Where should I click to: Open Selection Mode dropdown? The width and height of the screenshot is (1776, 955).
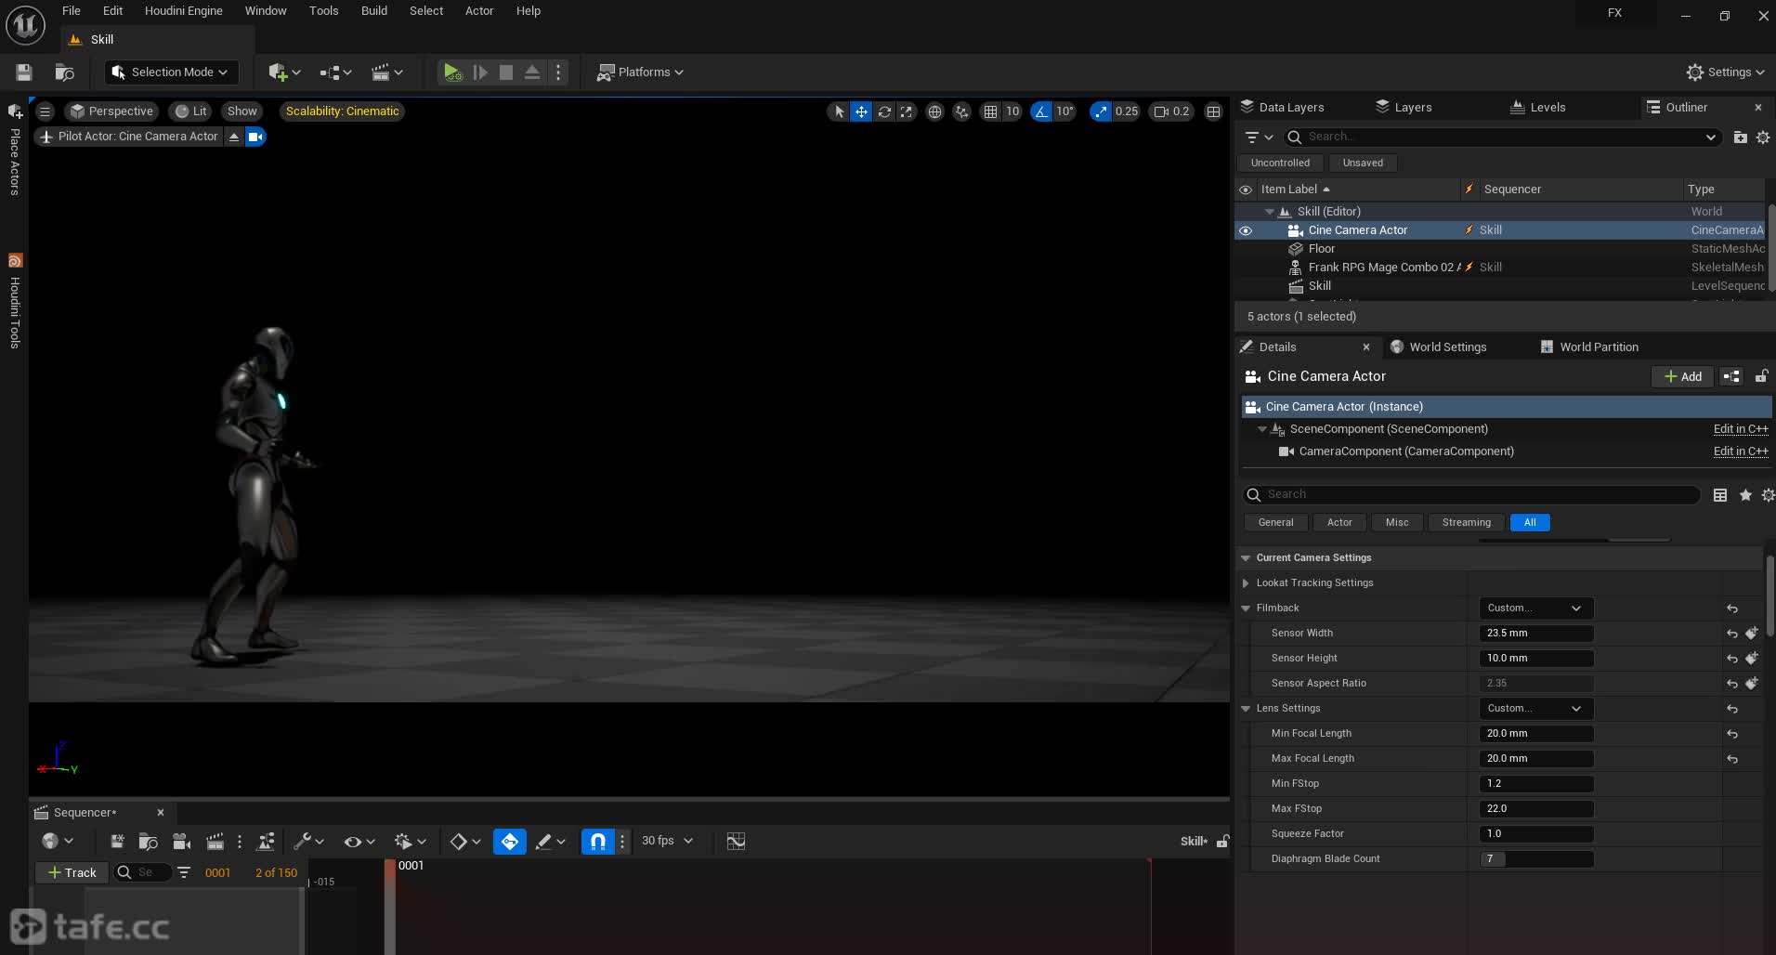[171, 72]
